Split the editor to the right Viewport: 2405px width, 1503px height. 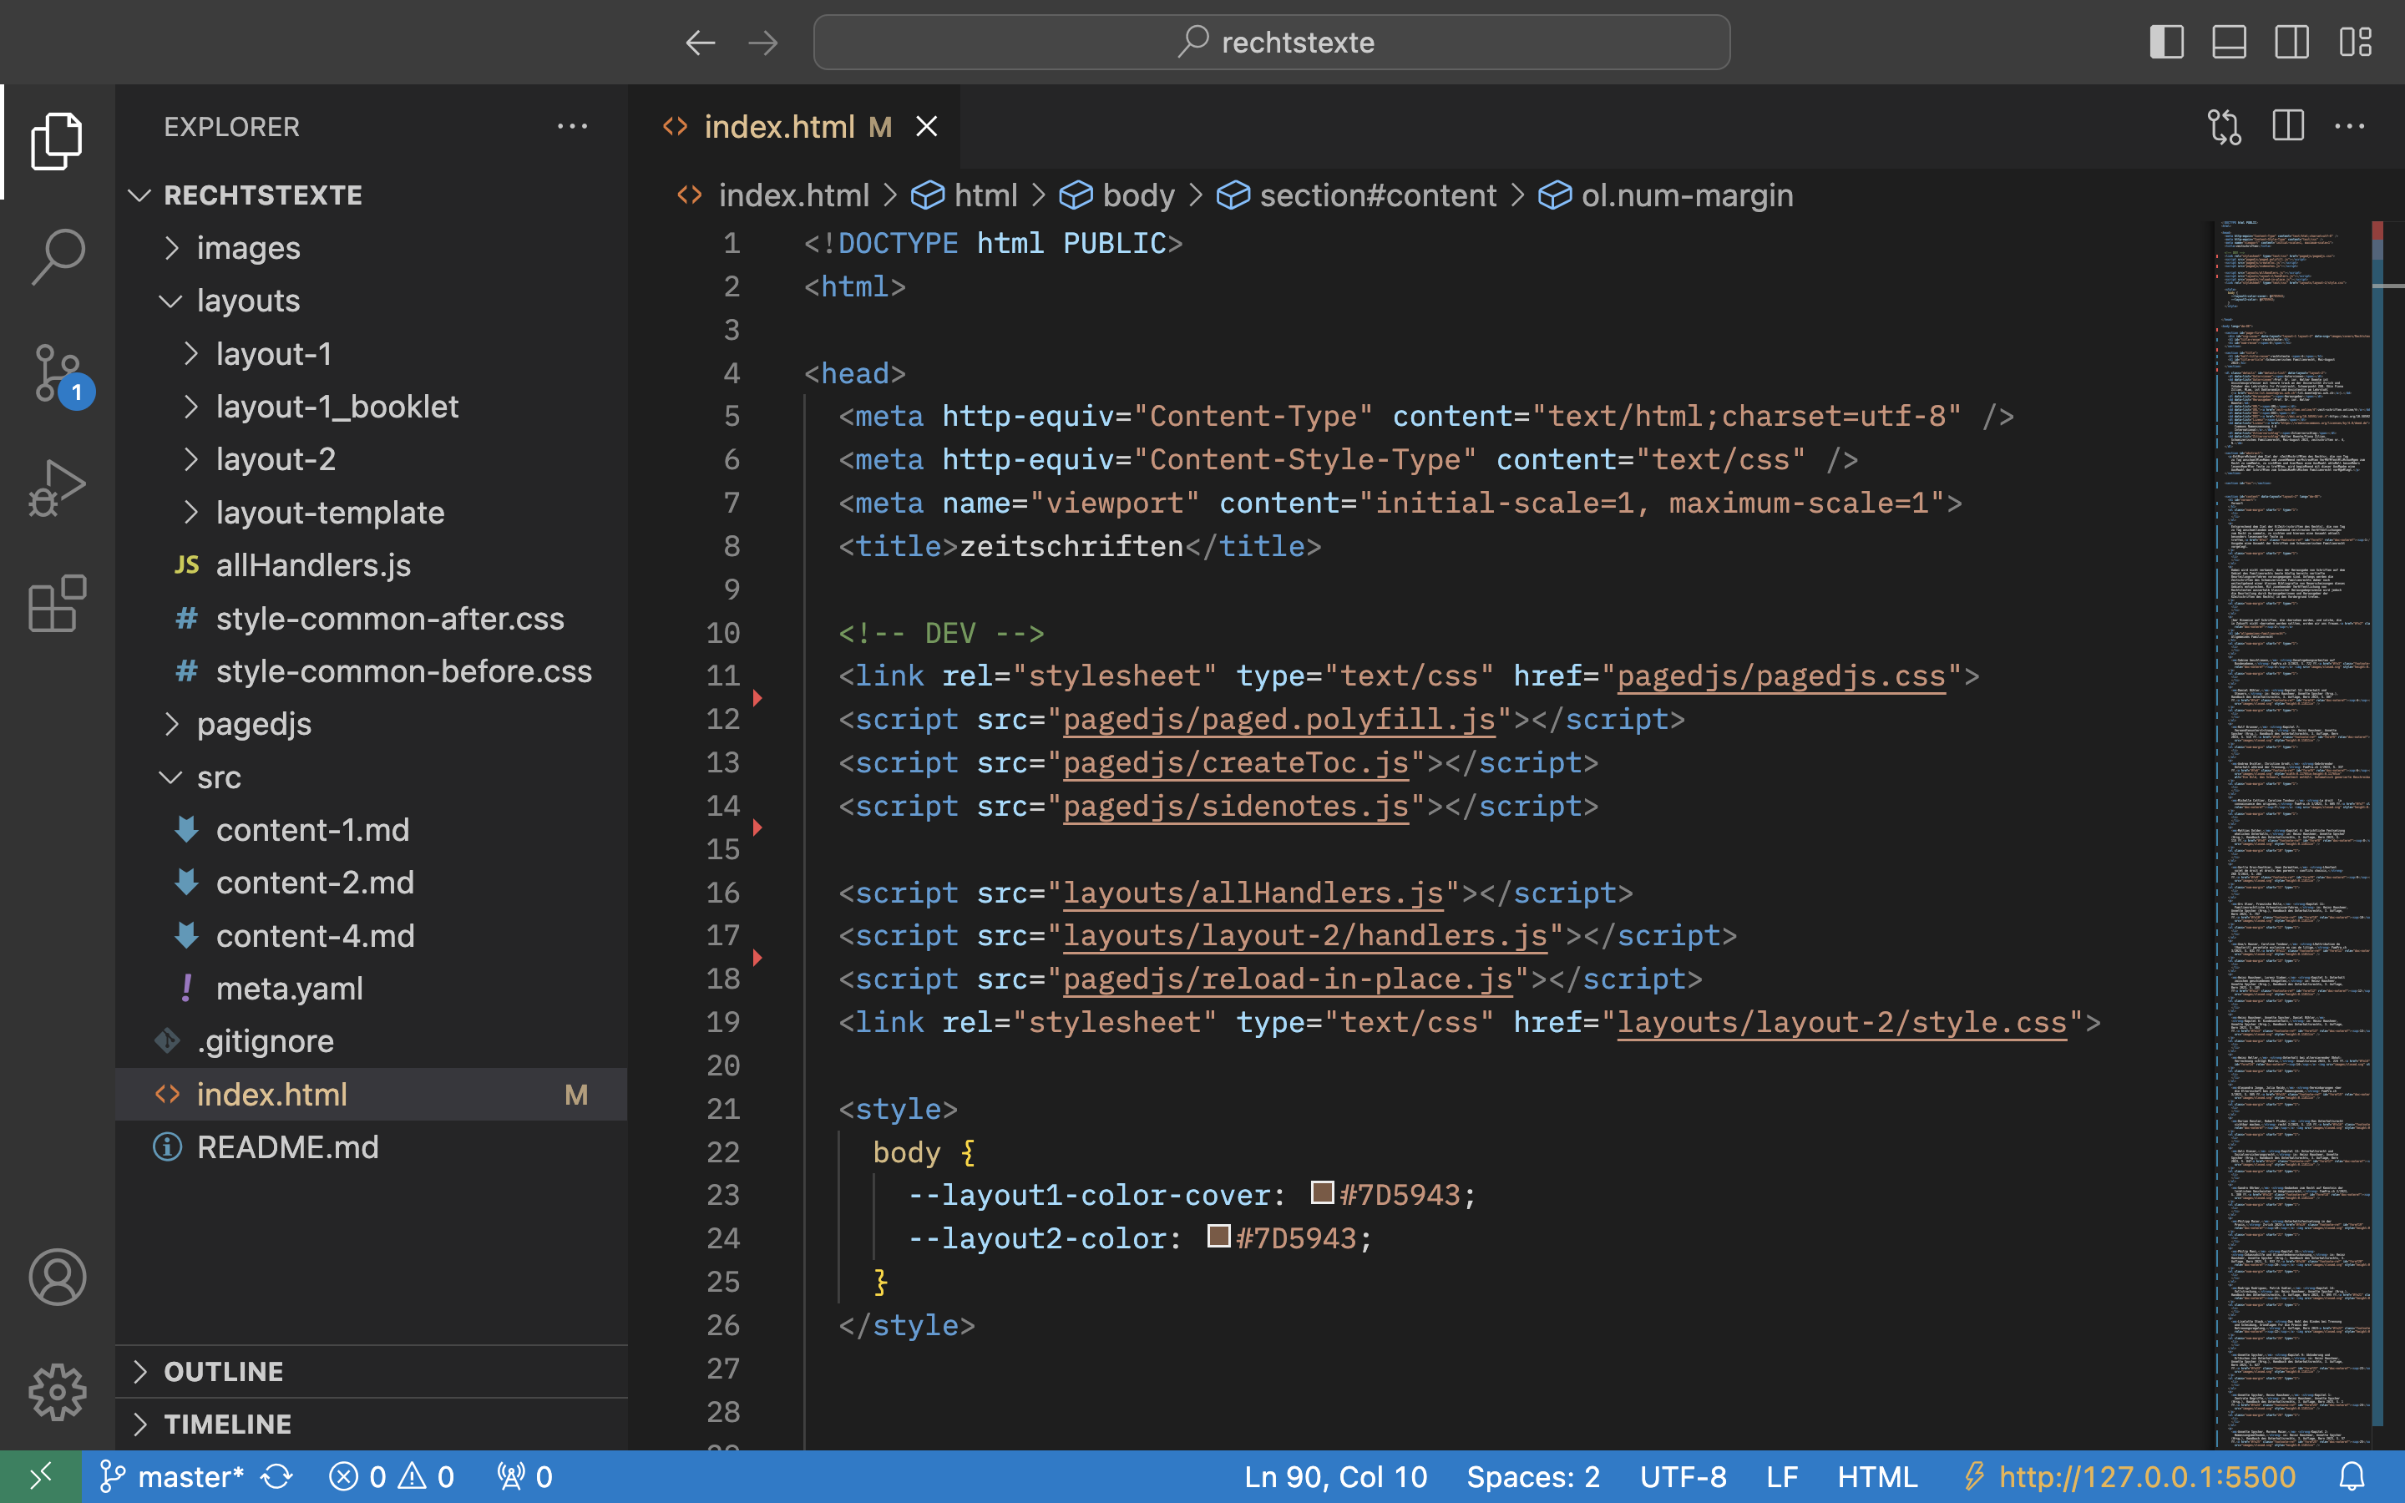(2288, 126)
